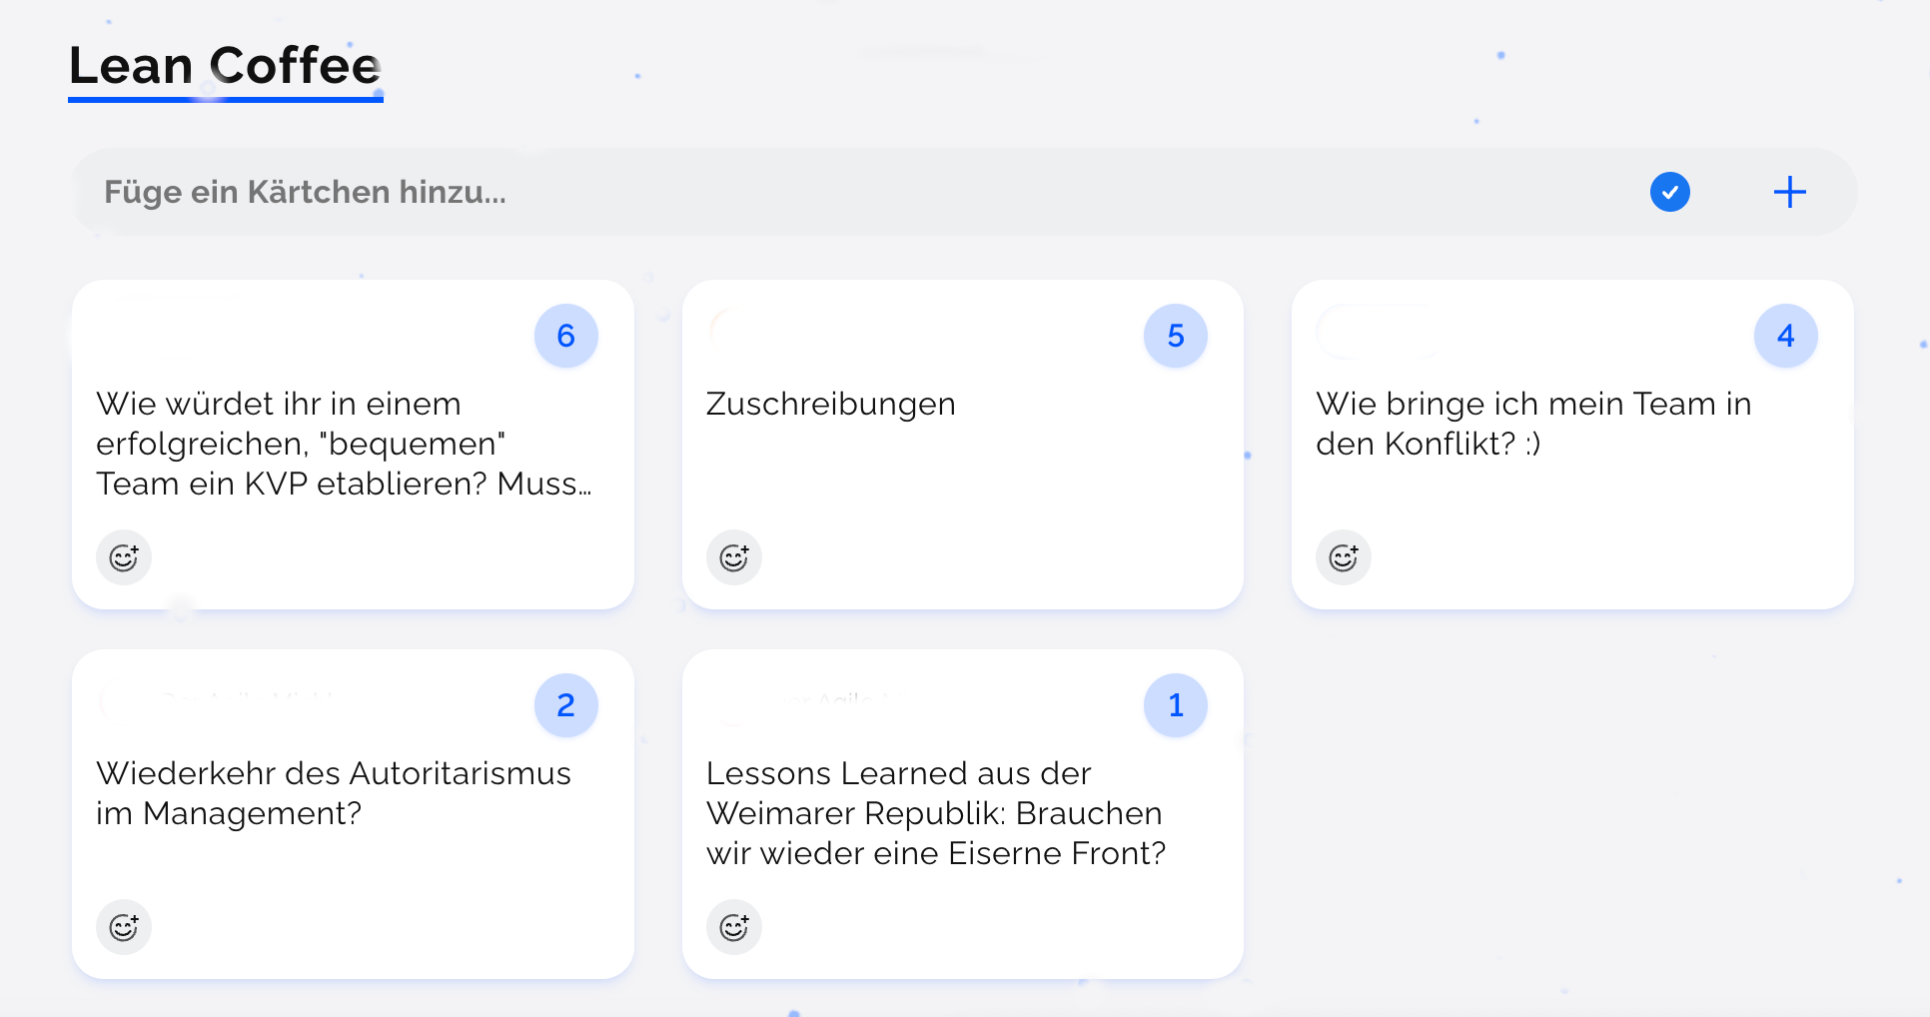Screen dimensions: 1930x1017
Task: Select the 'Wie bringe ich mein Team' card
Action: [1532, 424]
